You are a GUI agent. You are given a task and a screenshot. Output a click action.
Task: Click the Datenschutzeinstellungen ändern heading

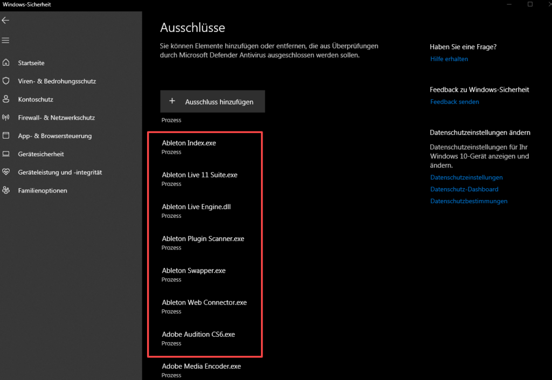click(x=480, y=133)
